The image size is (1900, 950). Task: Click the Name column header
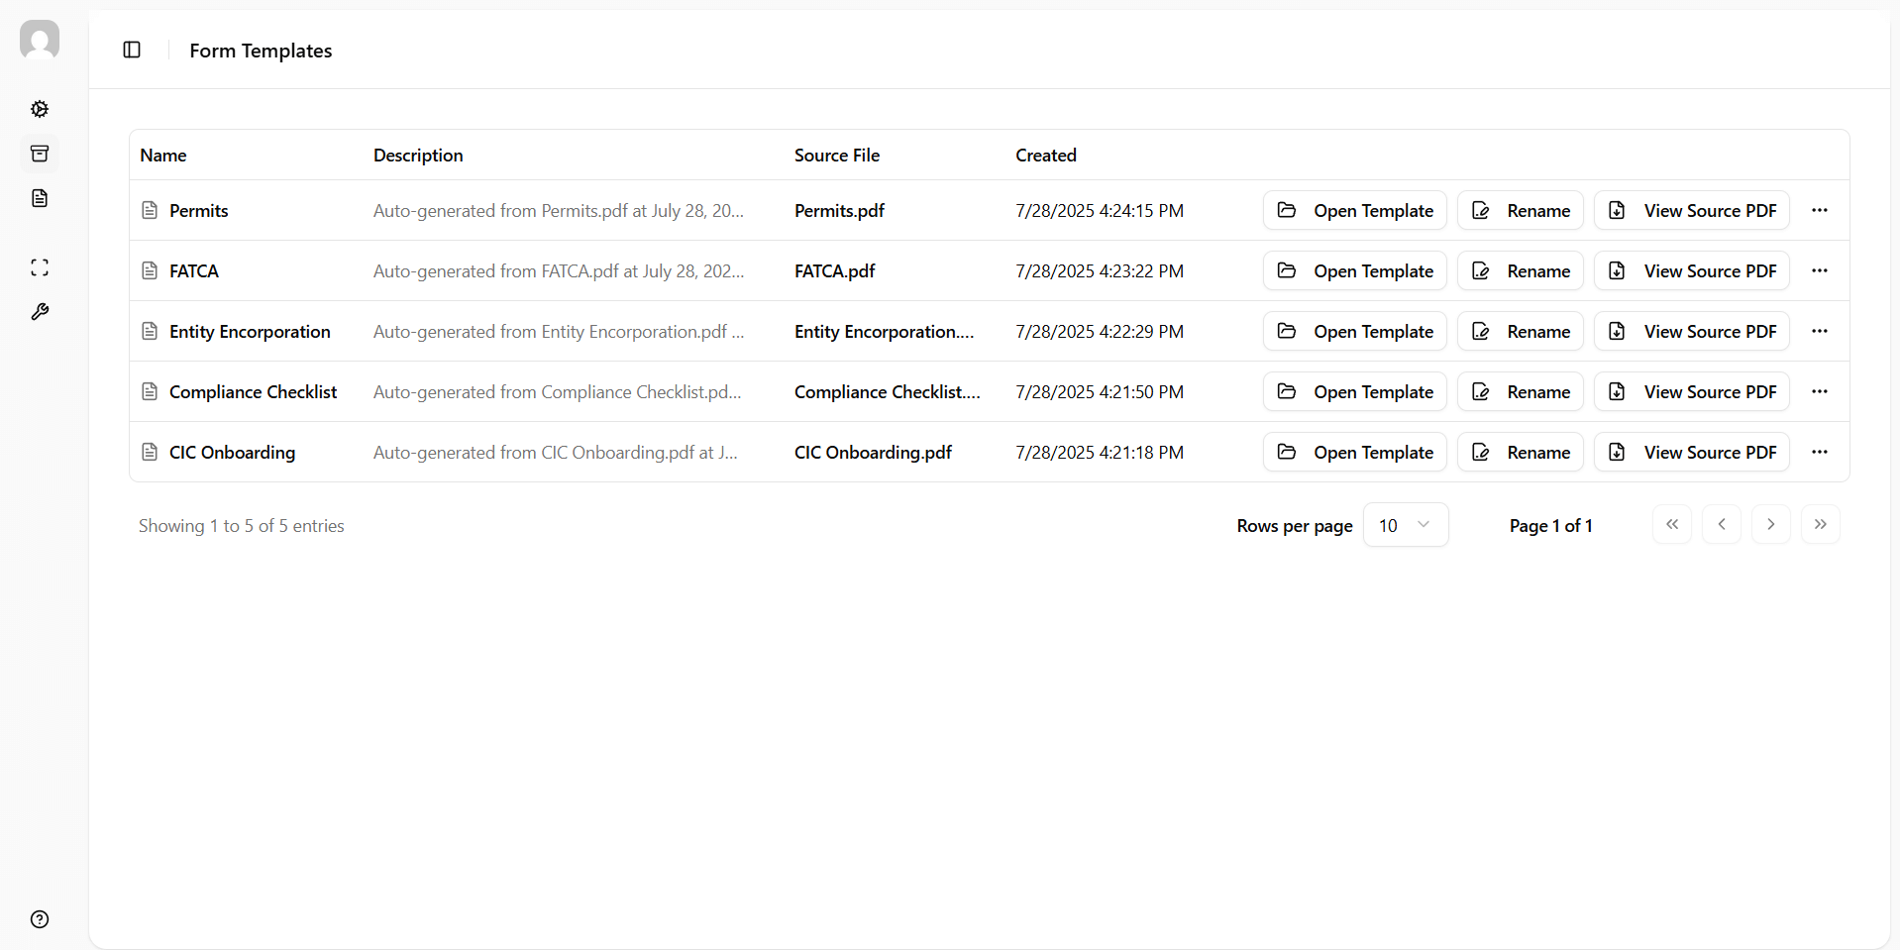click(163, 156)
